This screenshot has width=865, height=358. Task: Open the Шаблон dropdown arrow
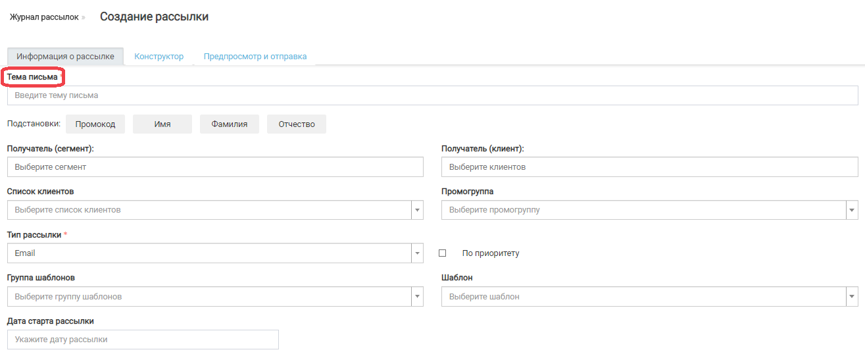pyautogui.click(x=852, y=297)
